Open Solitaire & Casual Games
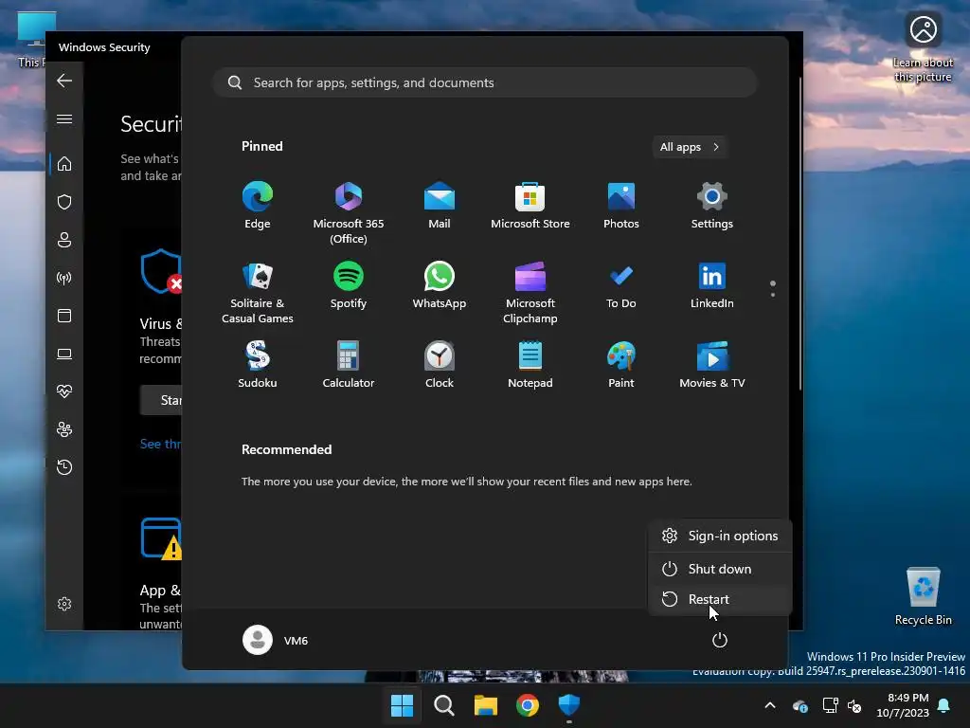The image size is (970, 728). [x=258, y=292]
